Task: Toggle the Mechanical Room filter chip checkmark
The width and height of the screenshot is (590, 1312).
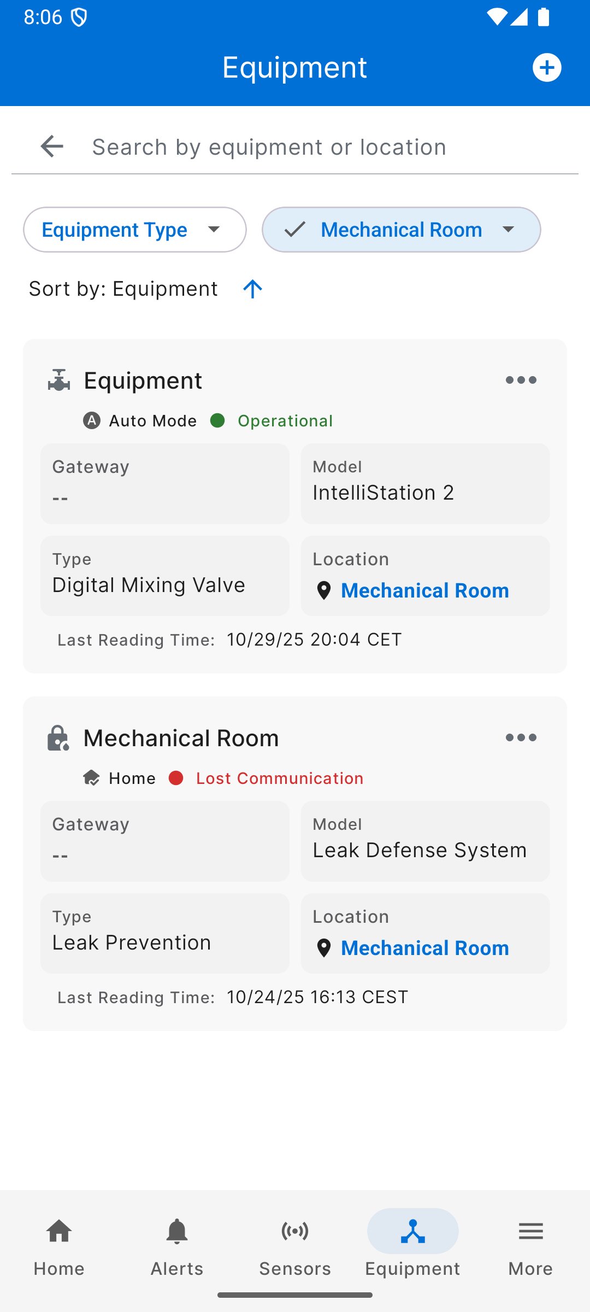Action: click(x=295, y=230)
